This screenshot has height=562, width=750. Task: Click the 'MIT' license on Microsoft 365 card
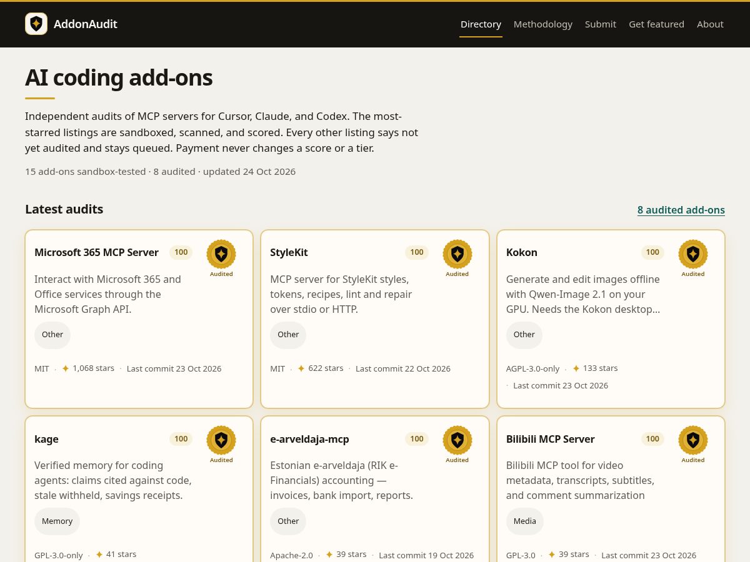pos(42,368)
